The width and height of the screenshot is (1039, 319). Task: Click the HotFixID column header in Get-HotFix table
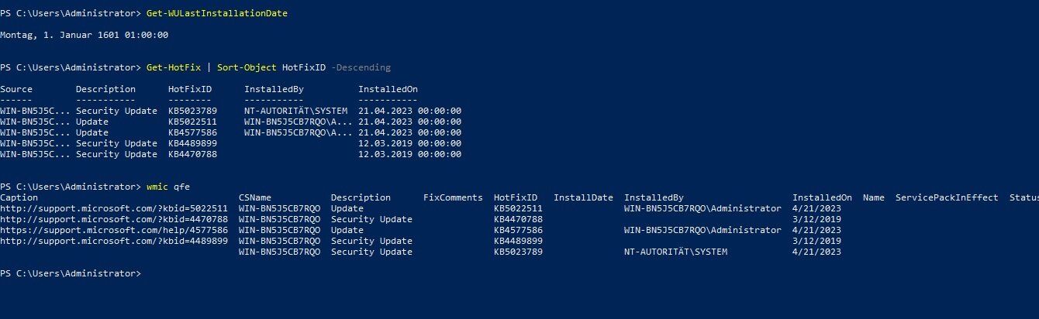point(190,89)
